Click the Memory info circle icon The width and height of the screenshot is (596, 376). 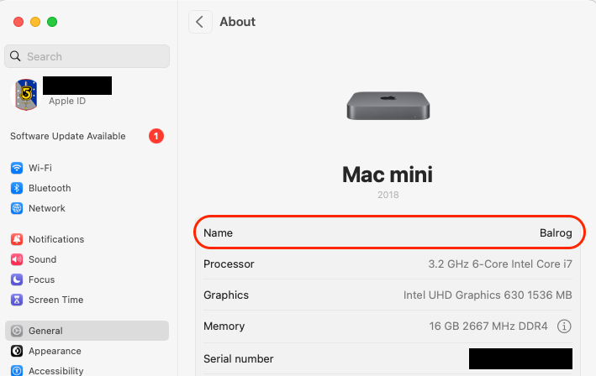(564, 326)
